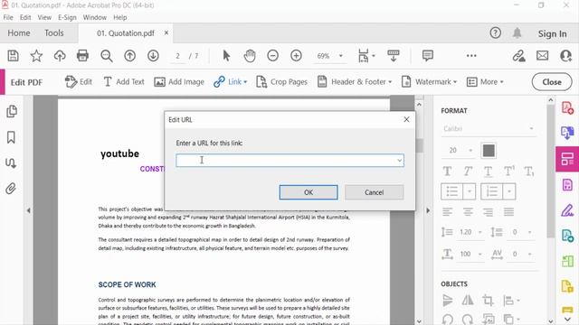
Task: Close the 01. Quotation.pdf tab
Action: [x=166, y=32]
